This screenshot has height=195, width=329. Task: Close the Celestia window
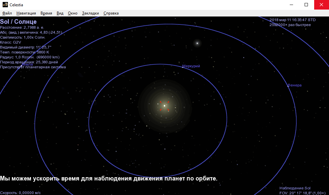[x=321, y=5]
